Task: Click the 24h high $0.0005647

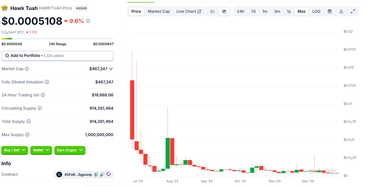Action: pos(103,44)
